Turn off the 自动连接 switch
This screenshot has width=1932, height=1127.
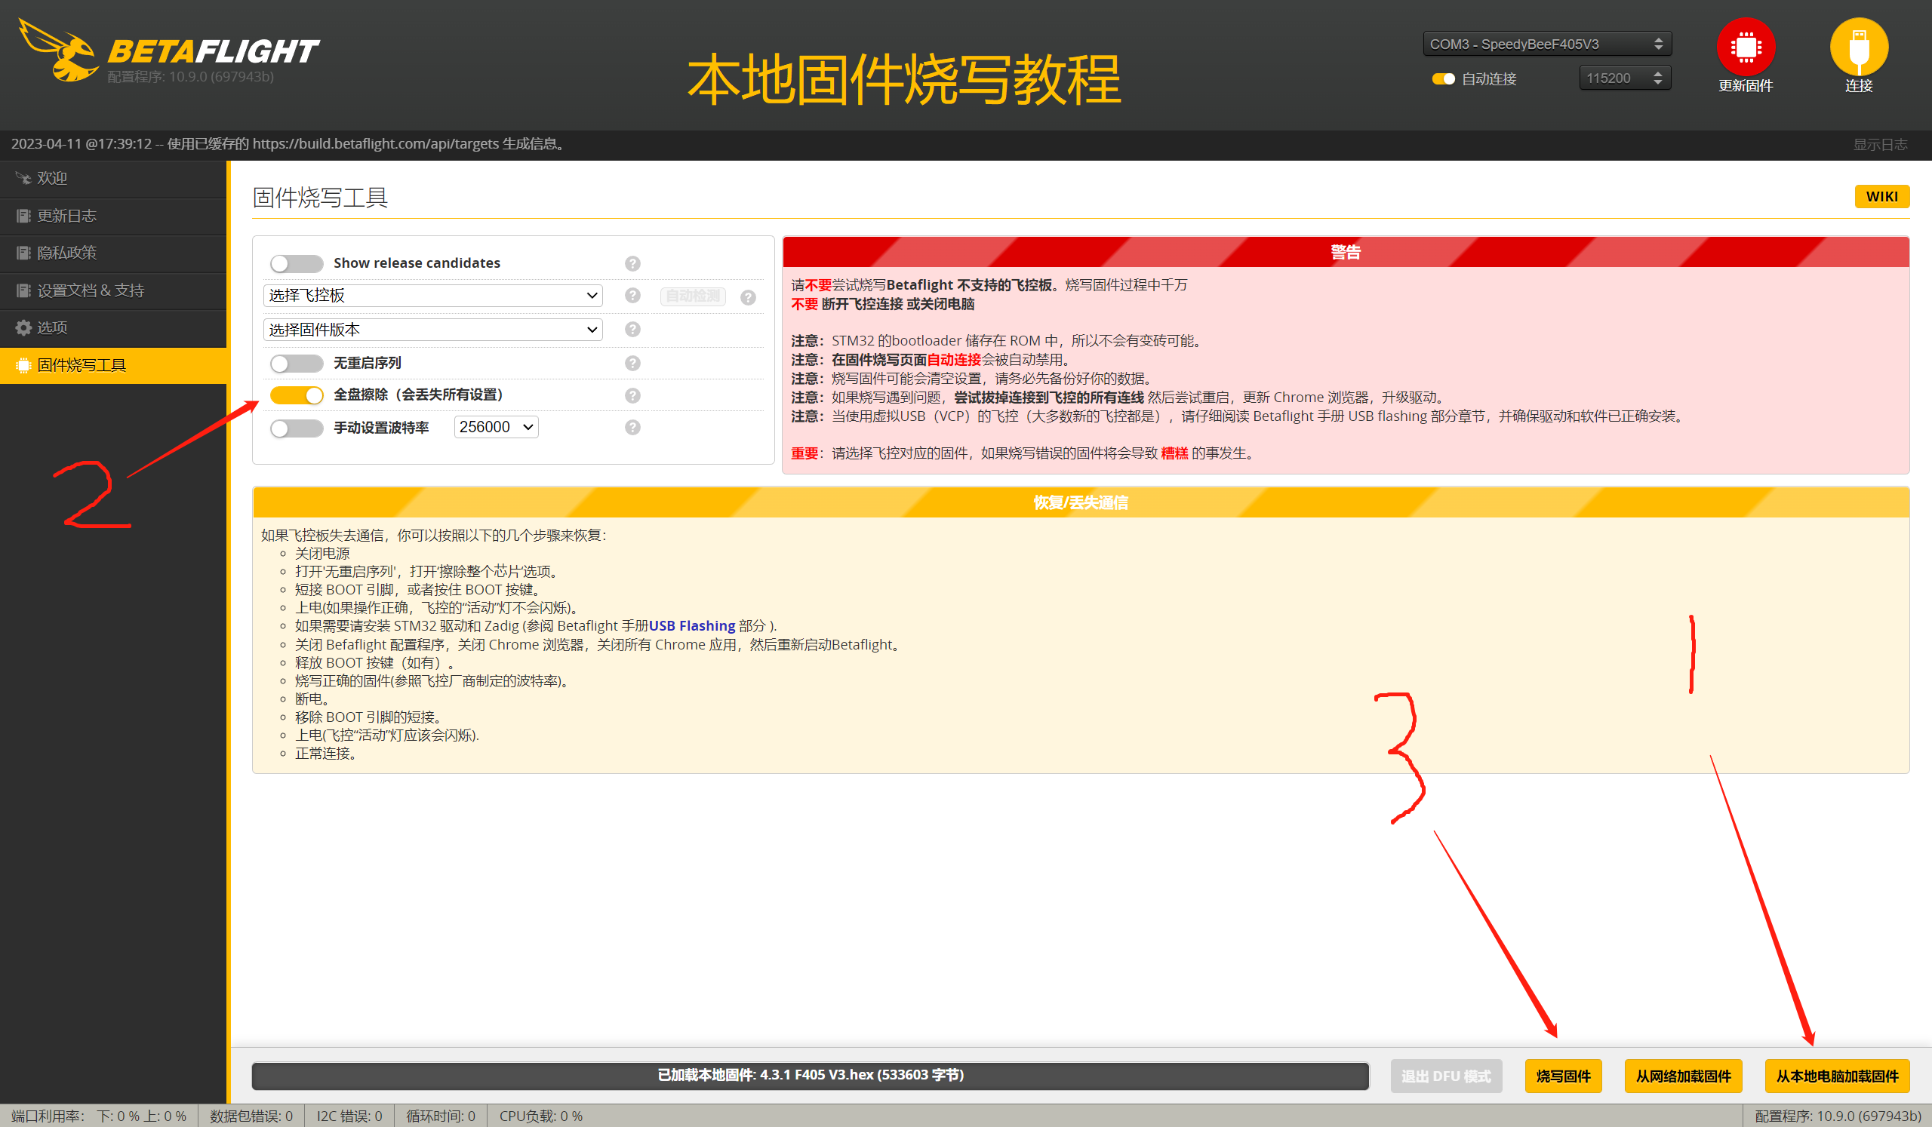[1444, 78]
